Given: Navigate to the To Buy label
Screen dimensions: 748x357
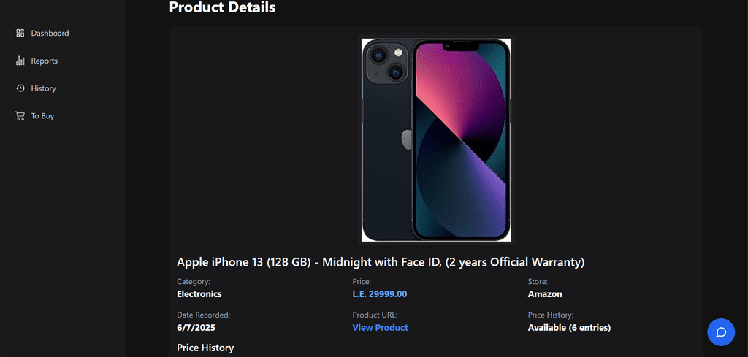Looking at the screenshot, I should [42, 116].
